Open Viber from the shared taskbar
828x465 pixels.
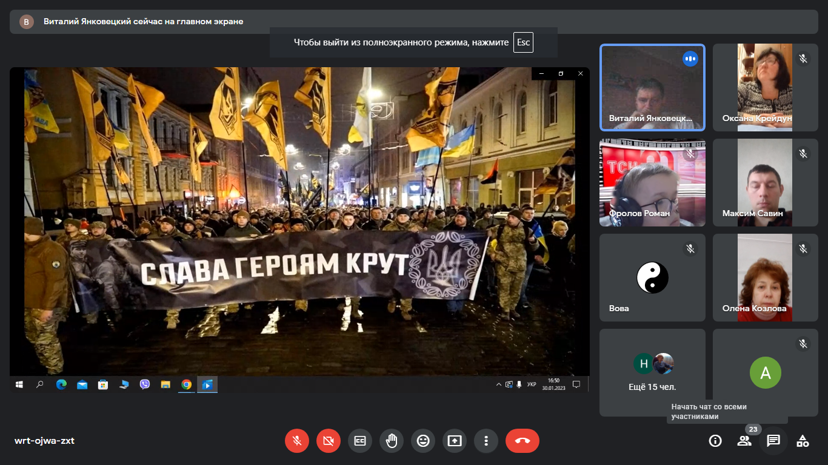pyautogui.click(x=145, y=384)
